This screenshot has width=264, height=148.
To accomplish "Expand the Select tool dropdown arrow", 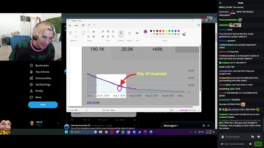I will (x=83, y=37).
